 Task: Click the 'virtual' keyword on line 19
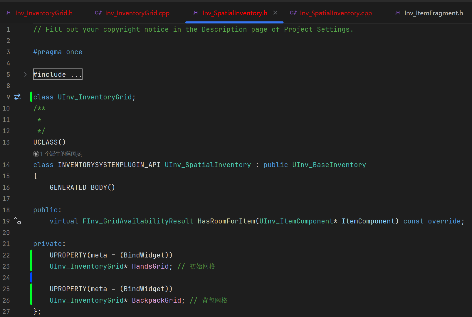(x=64, y=221)
